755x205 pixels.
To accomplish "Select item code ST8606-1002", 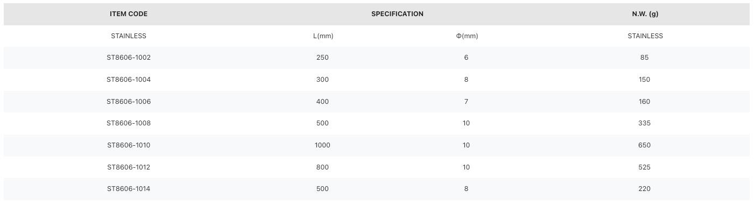I will click(x=129, y=58).
